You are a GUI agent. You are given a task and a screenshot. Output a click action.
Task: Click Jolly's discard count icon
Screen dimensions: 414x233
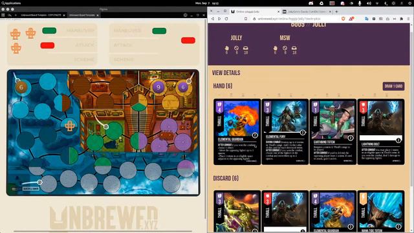(x=236, y=48)
